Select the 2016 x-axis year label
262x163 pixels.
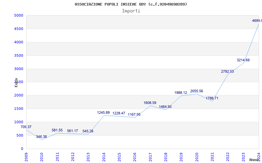[135, 157]
